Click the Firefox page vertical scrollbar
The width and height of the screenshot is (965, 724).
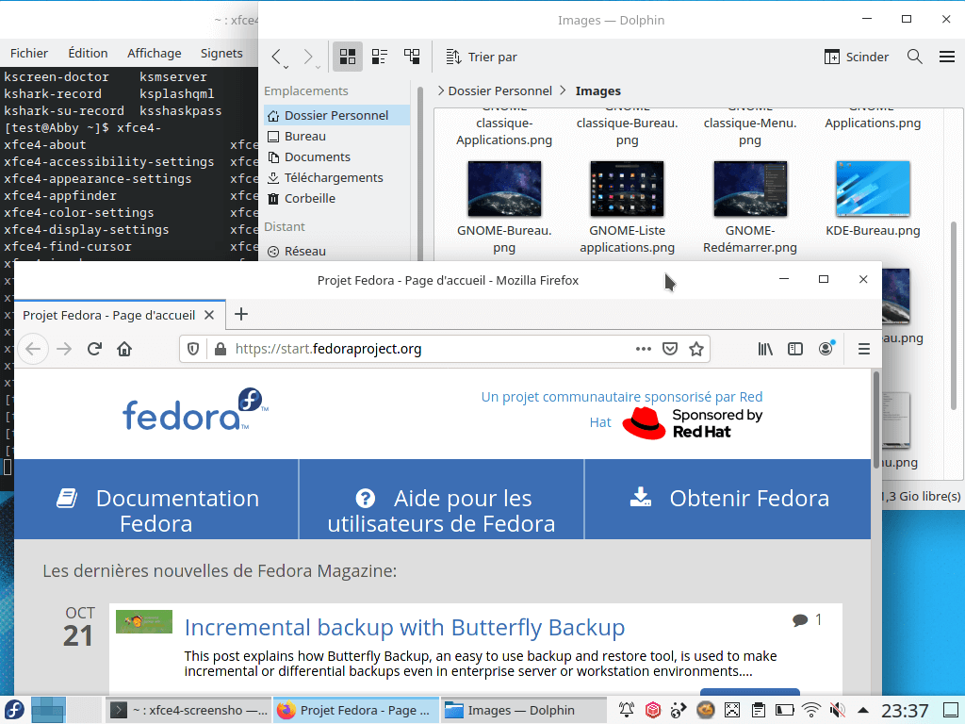click(x=876, y=419)
